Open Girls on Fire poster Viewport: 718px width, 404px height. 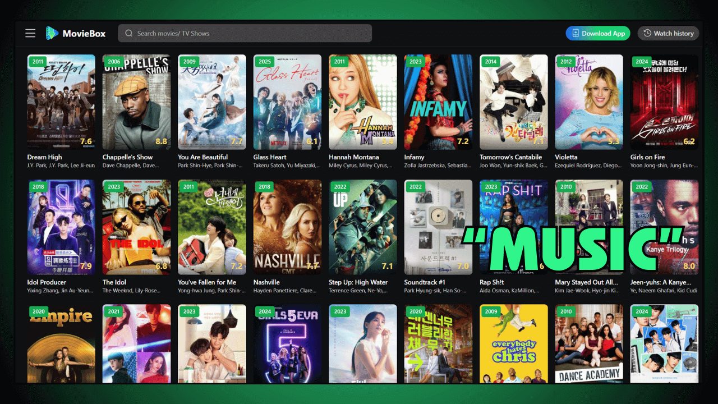tap(664, 102)
